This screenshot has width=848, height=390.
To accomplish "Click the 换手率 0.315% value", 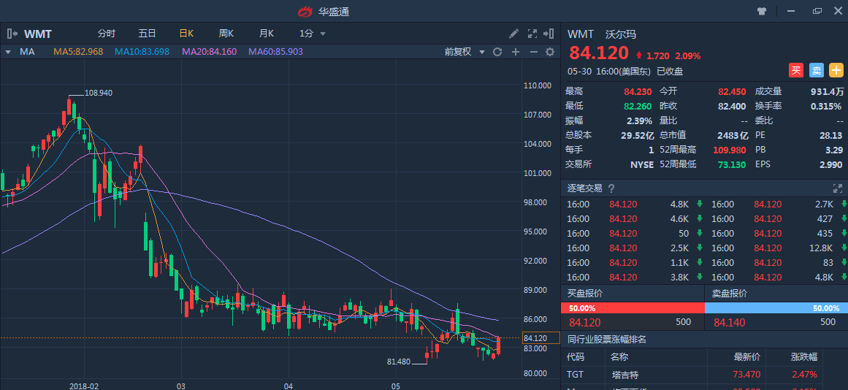I will point(826,106).
